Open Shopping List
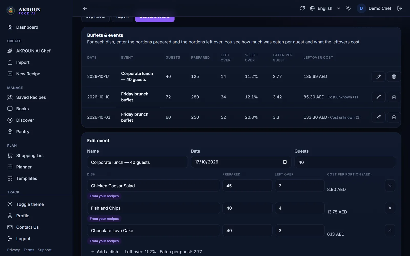The width and height of the screenshot is (410, 256). (36, 156)
